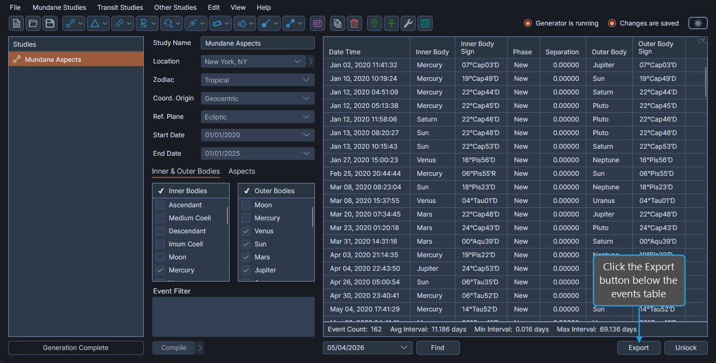
Task: Open the View menu
Action: coord(238,8)
